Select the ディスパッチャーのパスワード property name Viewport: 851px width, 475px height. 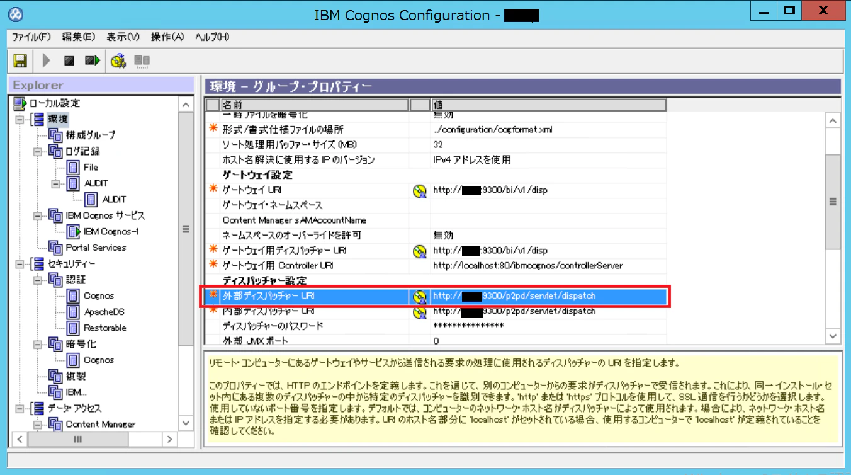pos(273,326)
